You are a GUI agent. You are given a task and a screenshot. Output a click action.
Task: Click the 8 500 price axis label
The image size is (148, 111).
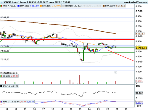tap(139, 11)
